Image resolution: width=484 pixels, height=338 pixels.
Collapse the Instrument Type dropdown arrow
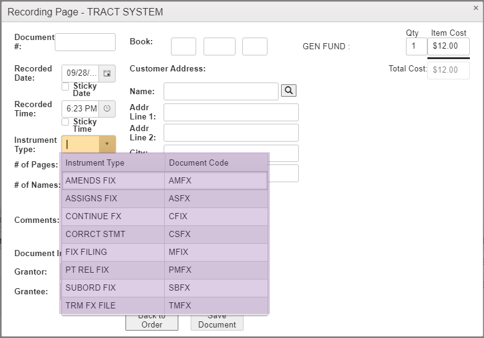[x=107, y=144]
